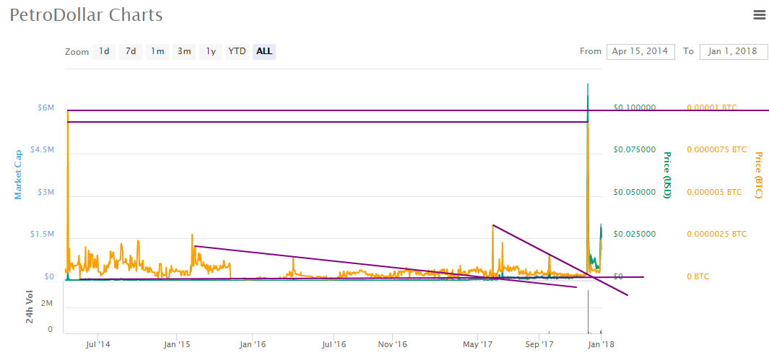The height and width of the screenshot is (363, 769).
Task: Click the Jul '14 date label
Action: pyautogui.click(x=97, y=344)
